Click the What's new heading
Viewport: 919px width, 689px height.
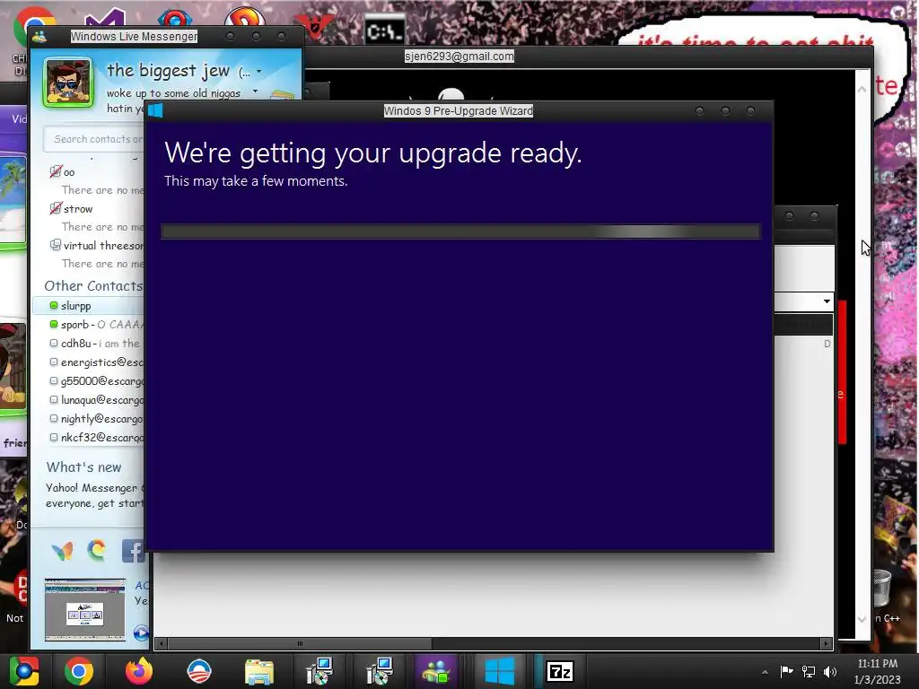point(83,467)
